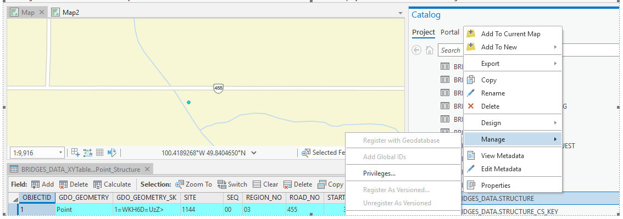Viewport: 623px width, 219px height.
Task: Toggle the map grid icon in the status bar
Action: pyautogui.click(x=100, y=153)
